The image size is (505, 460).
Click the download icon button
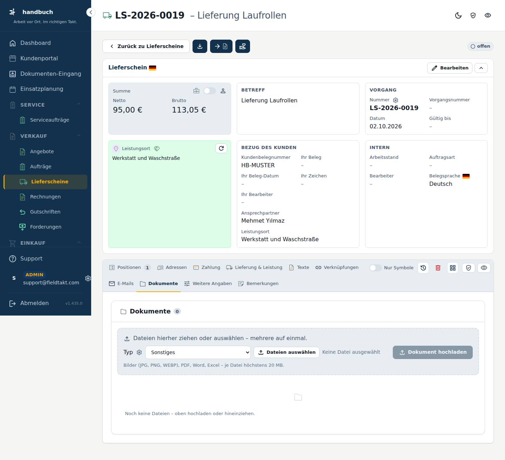[x=200, y=46]
